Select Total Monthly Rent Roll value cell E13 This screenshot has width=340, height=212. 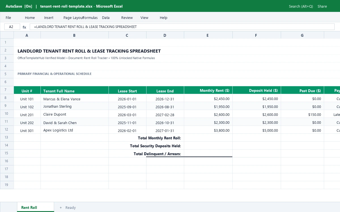coord(208,138)
